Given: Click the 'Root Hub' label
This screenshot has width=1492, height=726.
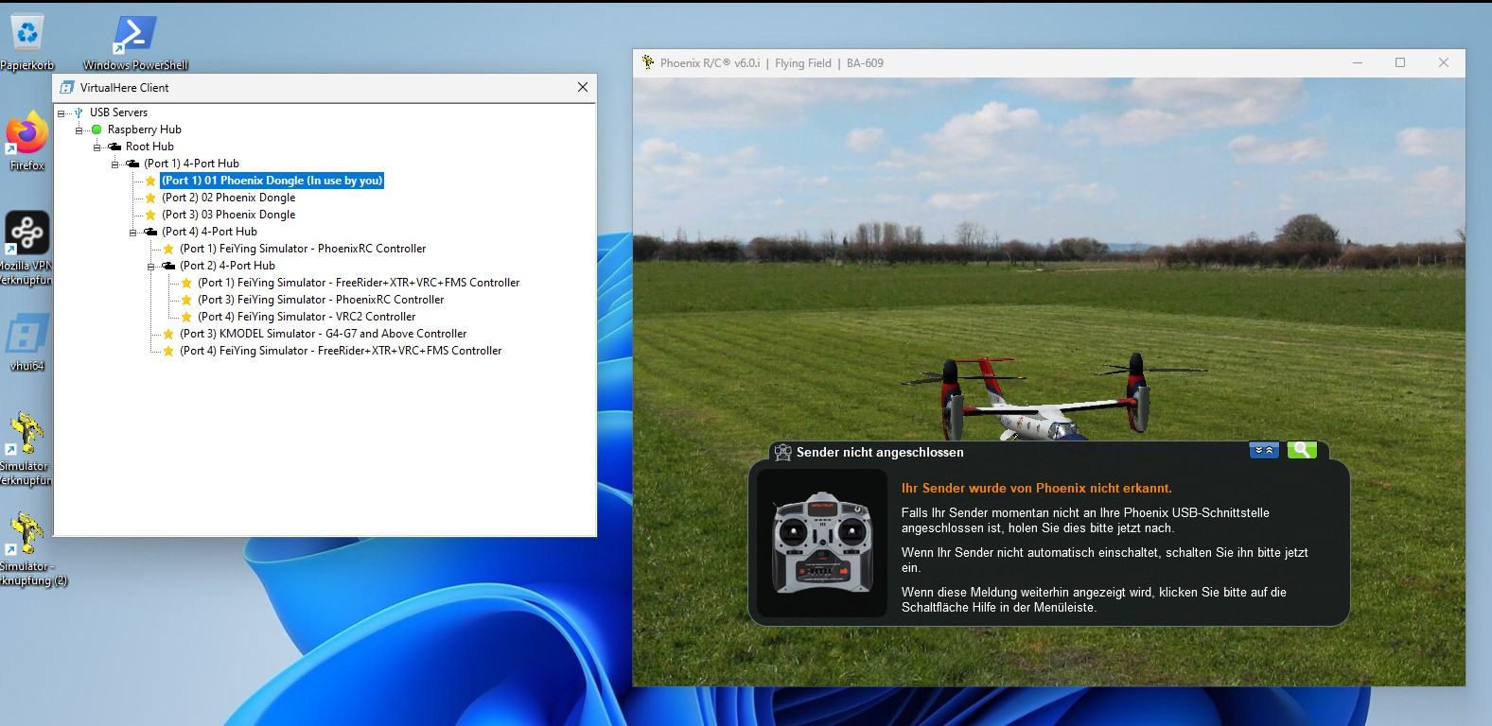Looking at the screenshot, I should pyautogui.click(x=149, y=147).
